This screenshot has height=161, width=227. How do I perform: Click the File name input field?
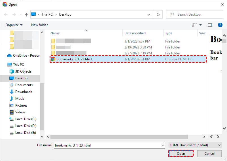point(109,145)
